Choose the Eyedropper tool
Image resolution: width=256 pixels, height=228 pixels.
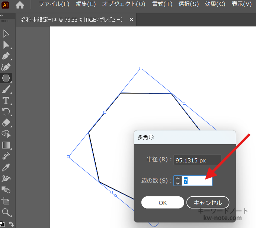pos(6,167)
